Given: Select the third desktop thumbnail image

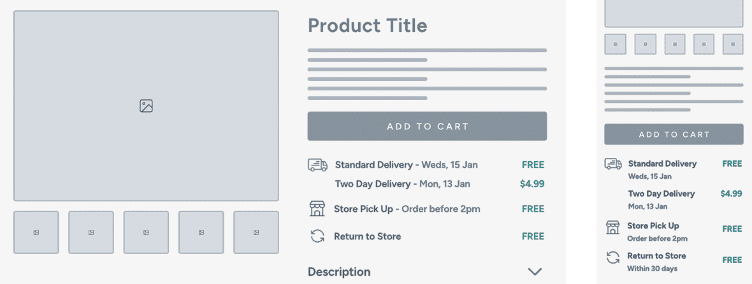Looking at the screenshot, I should 147,232.
